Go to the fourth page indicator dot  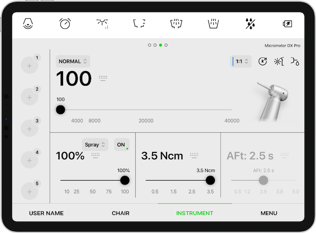[x=166, y=45]
